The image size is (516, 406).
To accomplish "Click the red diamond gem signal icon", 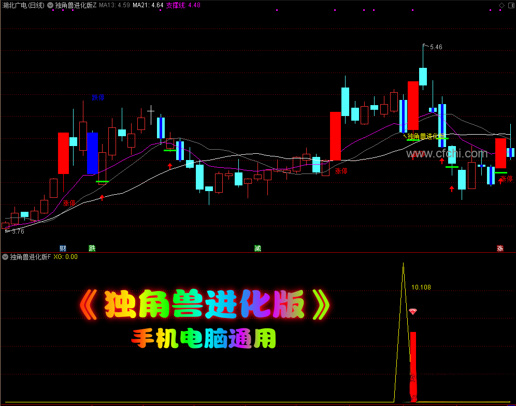I will (413, 311).
